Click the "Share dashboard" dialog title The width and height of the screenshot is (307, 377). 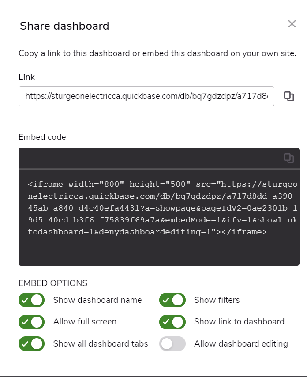click(64, 26)
